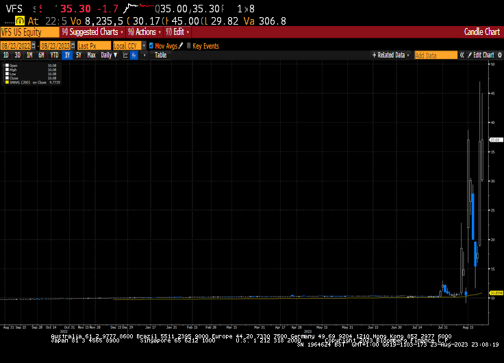Open the end date calendar picker
This screenshot has height=363, width=504.
(73, 46)
